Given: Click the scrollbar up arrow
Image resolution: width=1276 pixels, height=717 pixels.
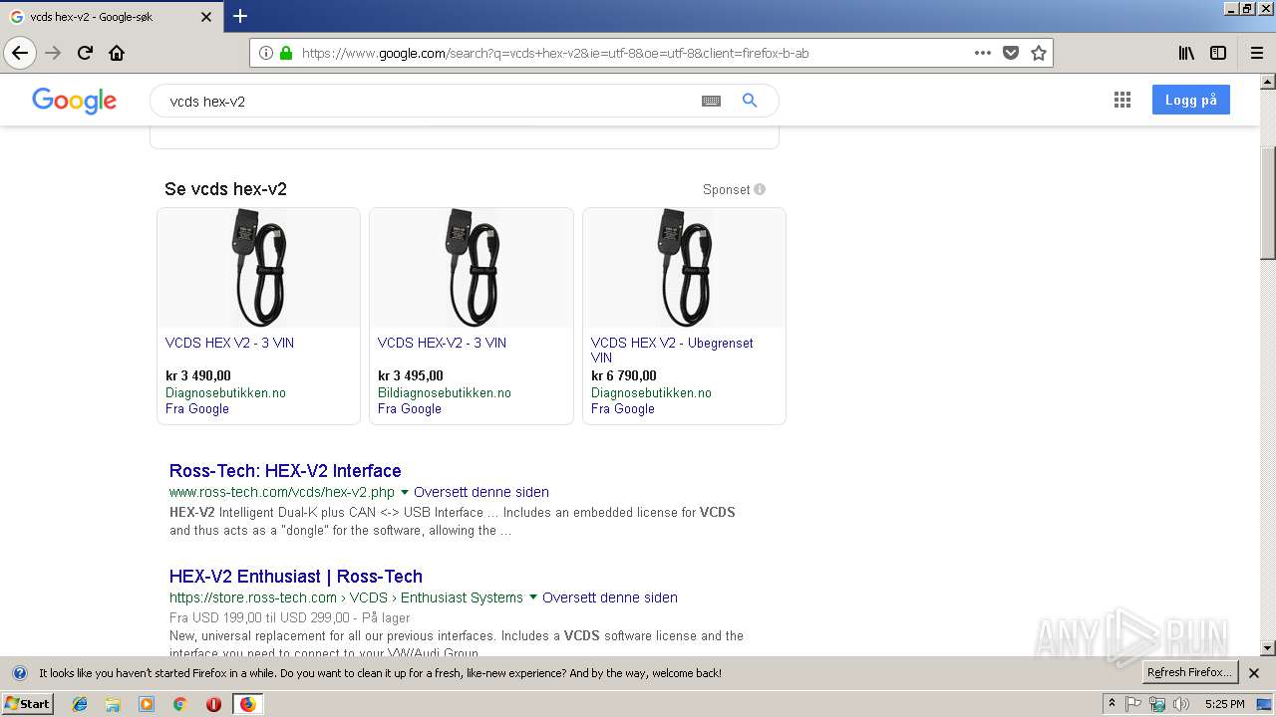Looking at the screenshot, I should click(x=1268, y=82).
